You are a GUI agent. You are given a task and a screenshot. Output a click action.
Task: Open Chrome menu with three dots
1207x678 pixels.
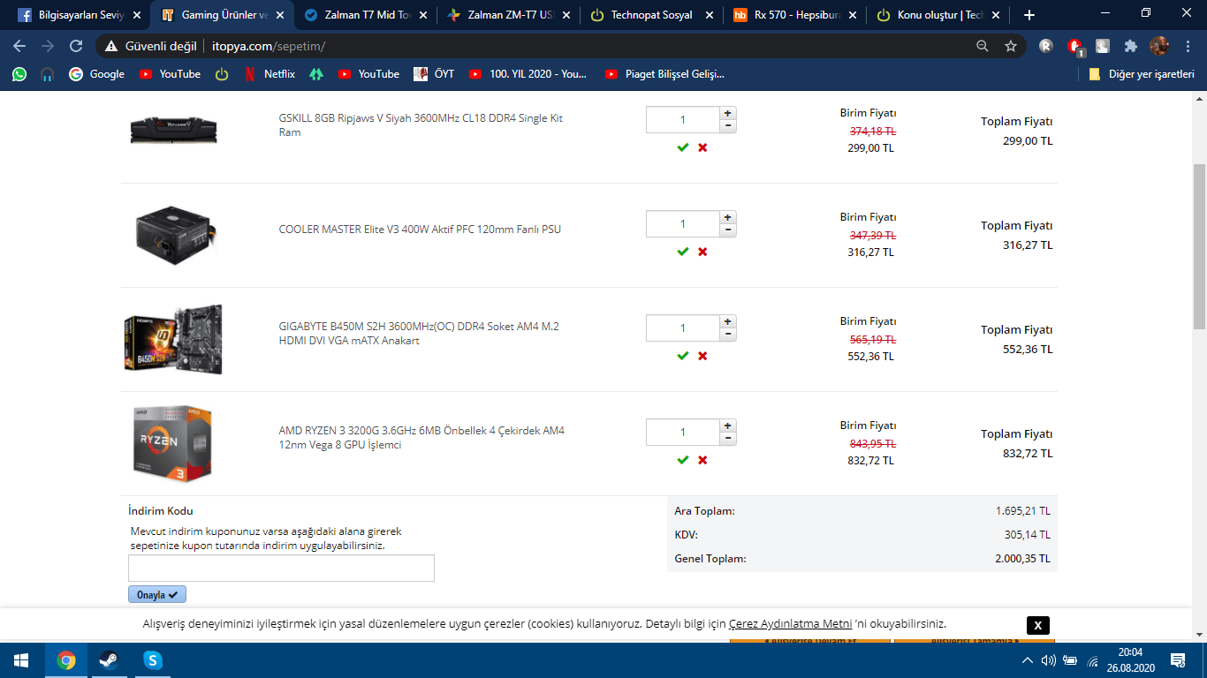tap(1187, 46)
